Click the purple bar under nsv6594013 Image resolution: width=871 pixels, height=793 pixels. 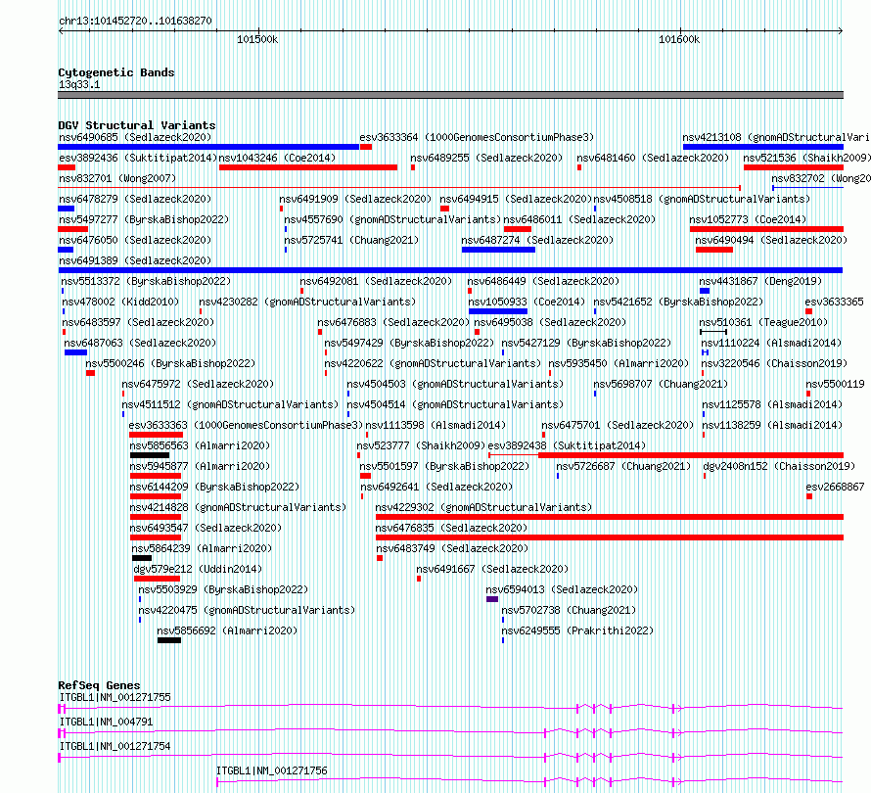[492, 599]
